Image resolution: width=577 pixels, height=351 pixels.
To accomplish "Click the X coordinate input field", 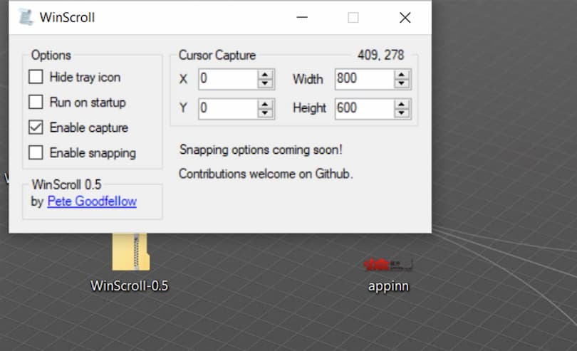I will (x=227, y=78).
